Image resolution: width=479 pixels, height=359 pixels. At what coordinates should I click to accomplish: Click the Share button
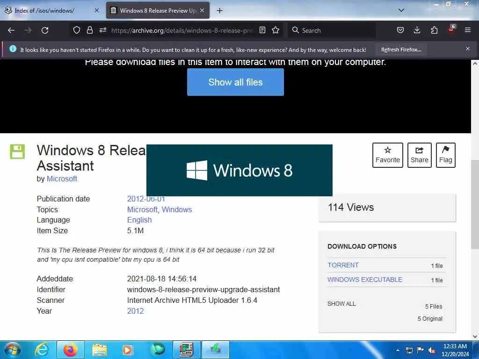420,155
